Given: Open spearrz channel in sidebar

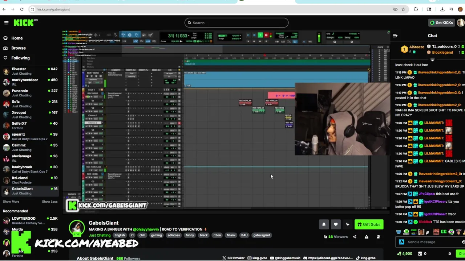Looking at the screenshot, I should (30, 136).
